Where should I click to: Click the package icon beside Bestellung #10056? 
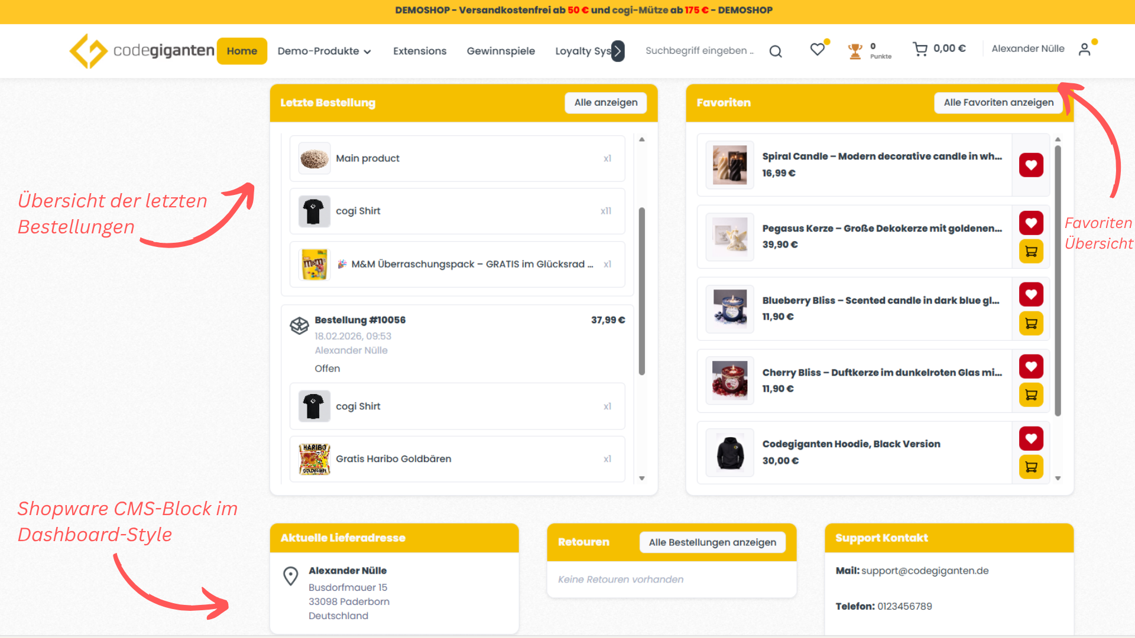point(299,325)
